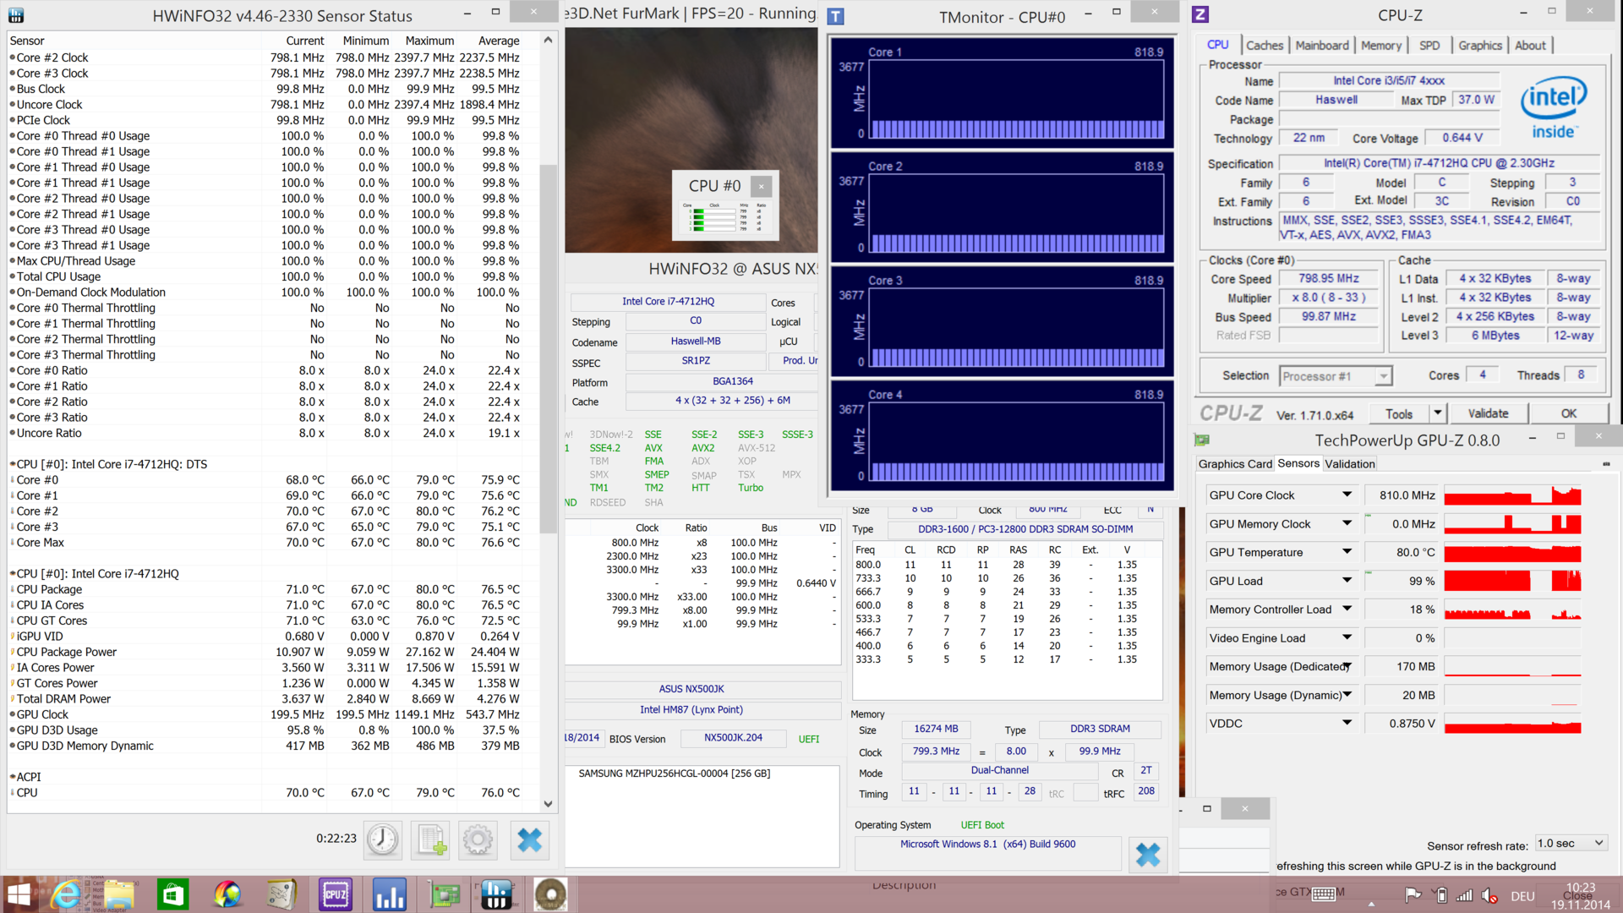Screen dimensions: 1623x913
Task: Open the GPU Core Clock dropdown
Action: [1347, 495]
